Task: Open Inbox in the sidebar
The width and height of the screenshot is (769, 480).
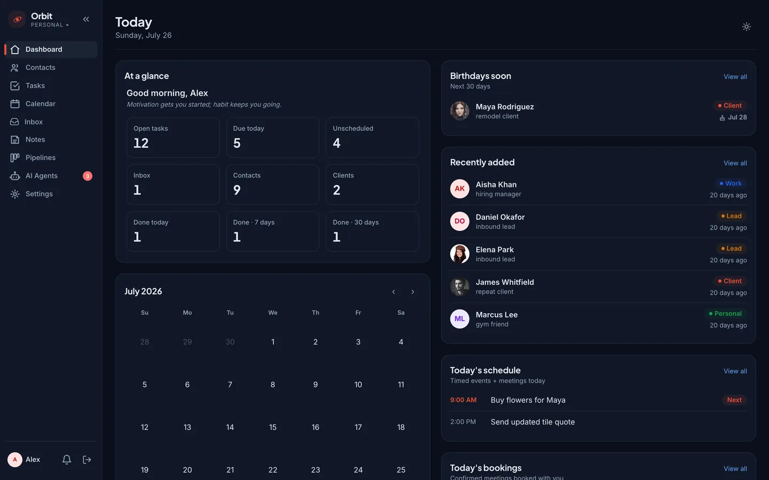Action: point(51,122)
